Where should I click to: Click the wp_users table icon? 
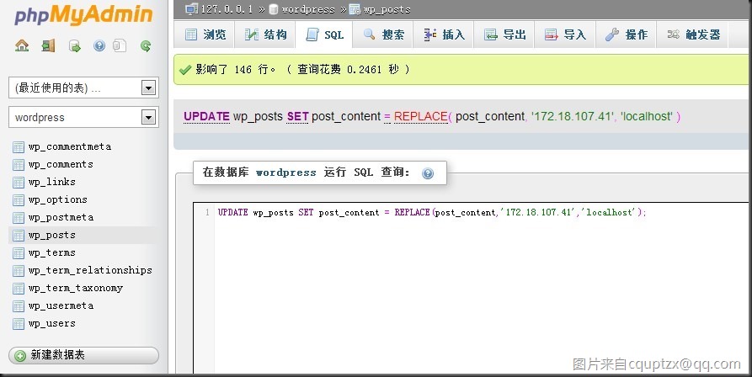coord(19,324)
